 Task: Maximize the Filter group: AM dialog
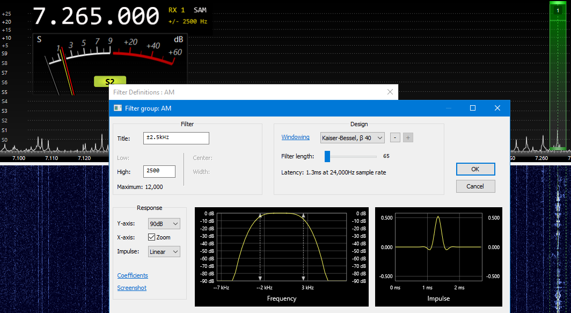pyautogui.click(x=473, y=108)
